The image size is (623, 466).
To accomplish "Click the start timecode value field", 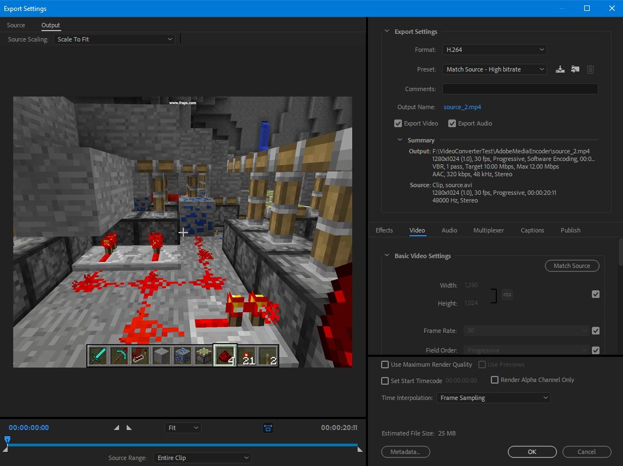I will click(461, 380).
